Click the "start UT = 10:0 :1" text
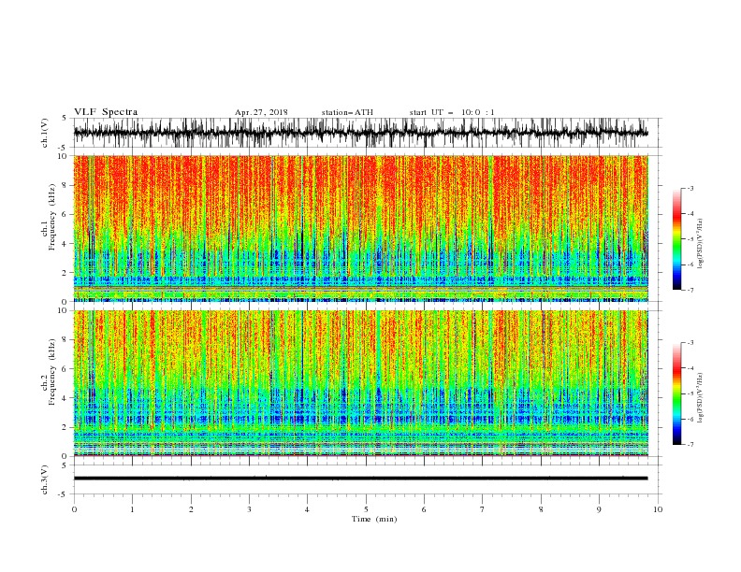Viewport: 741px width, 572px height. point(452,112)
